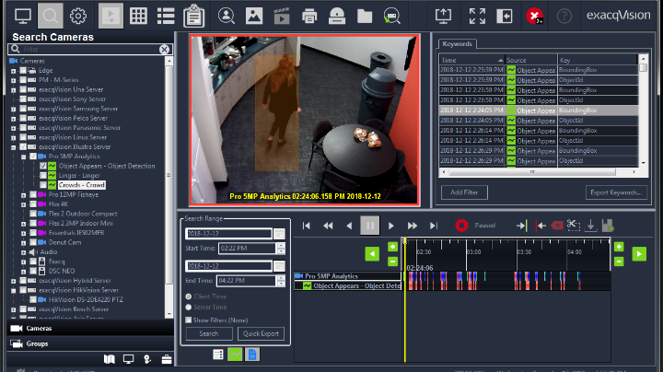The height and width of the screenshot is (372, 663).
Task: Click the video clip export icon
Action: (x=282, y=16)
